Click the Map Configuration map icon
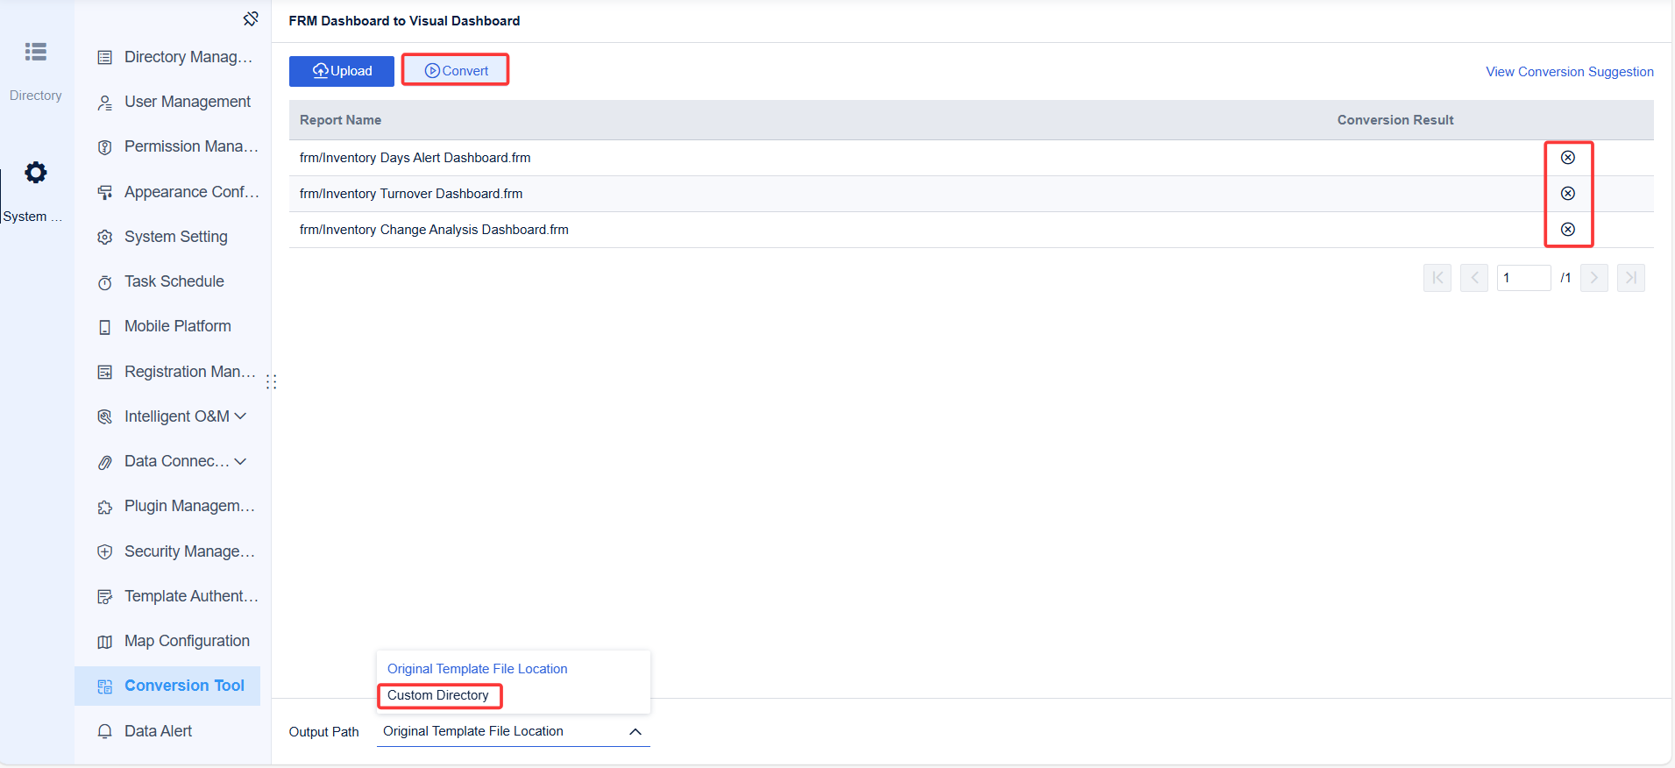The height and width of the screenshot is (768, 1675). [105, 642]
